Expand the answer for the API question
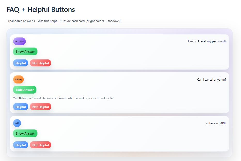 25,133
